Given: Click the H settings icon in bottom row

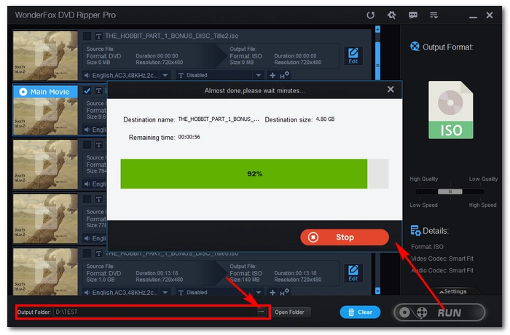Looking at the screenshot, I should click(284, 292).
